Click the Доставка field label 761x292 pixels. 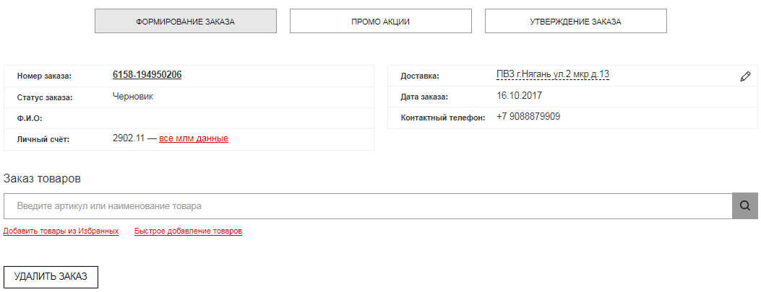pos(420,76)
